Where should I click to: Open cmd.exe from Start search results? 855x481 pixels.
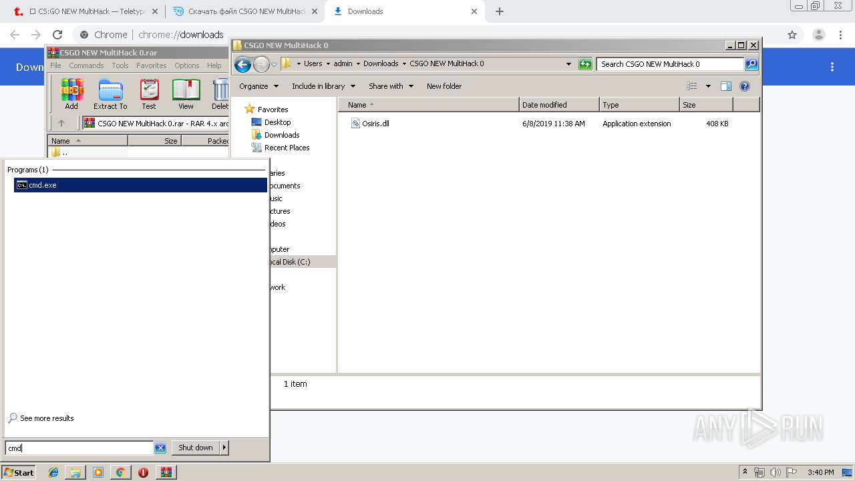(x=140, y=185)
